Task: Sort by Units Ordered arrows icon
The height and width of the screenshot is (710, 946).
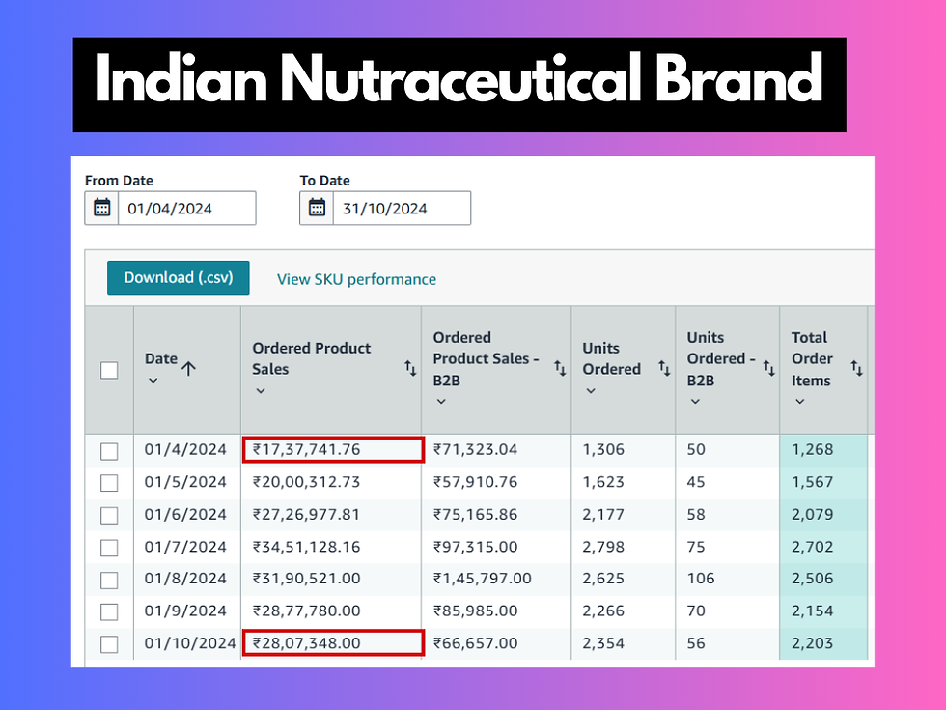Action: point(664,368)
